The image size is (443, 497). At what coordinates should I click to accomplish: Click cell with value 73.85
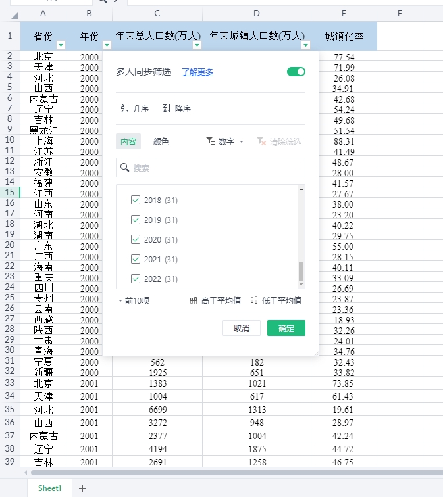pyautogui.click(x=344, y=383)
